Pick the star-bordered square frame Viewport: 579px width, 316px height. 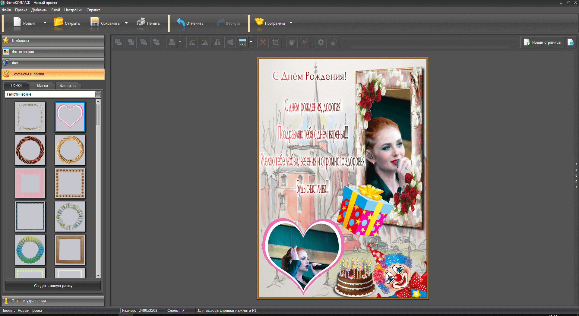click(x=70, y=183)
